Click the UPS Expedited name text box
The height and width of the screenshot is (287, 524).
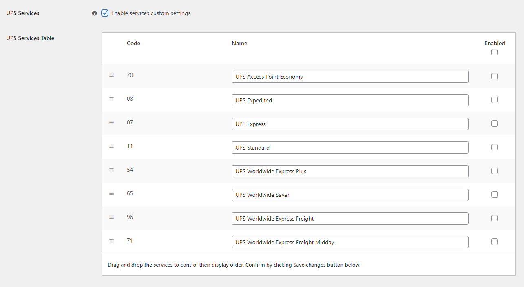pos(350,100)
